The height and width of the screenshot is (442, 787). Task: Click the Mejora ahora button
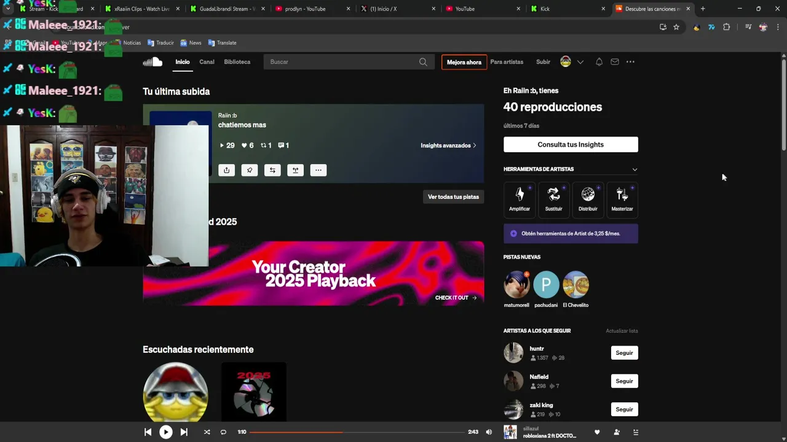464,62
